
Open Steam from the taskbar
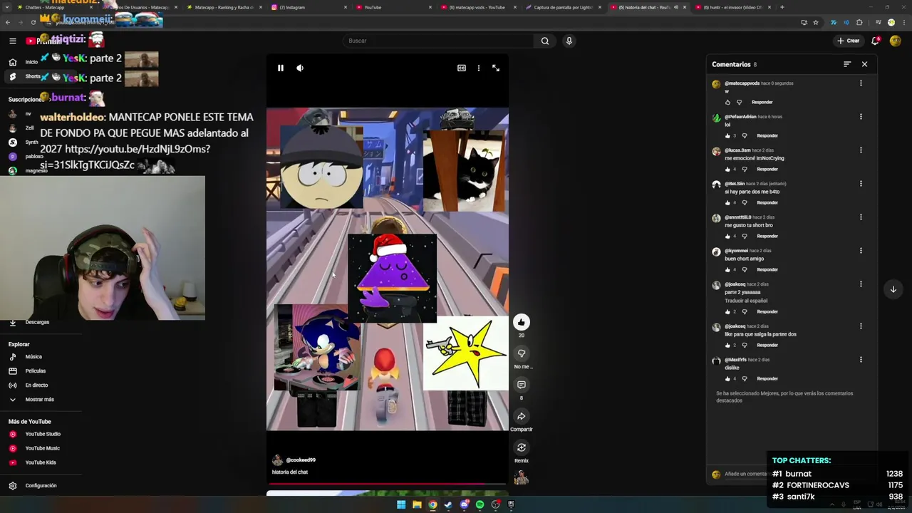448,505
